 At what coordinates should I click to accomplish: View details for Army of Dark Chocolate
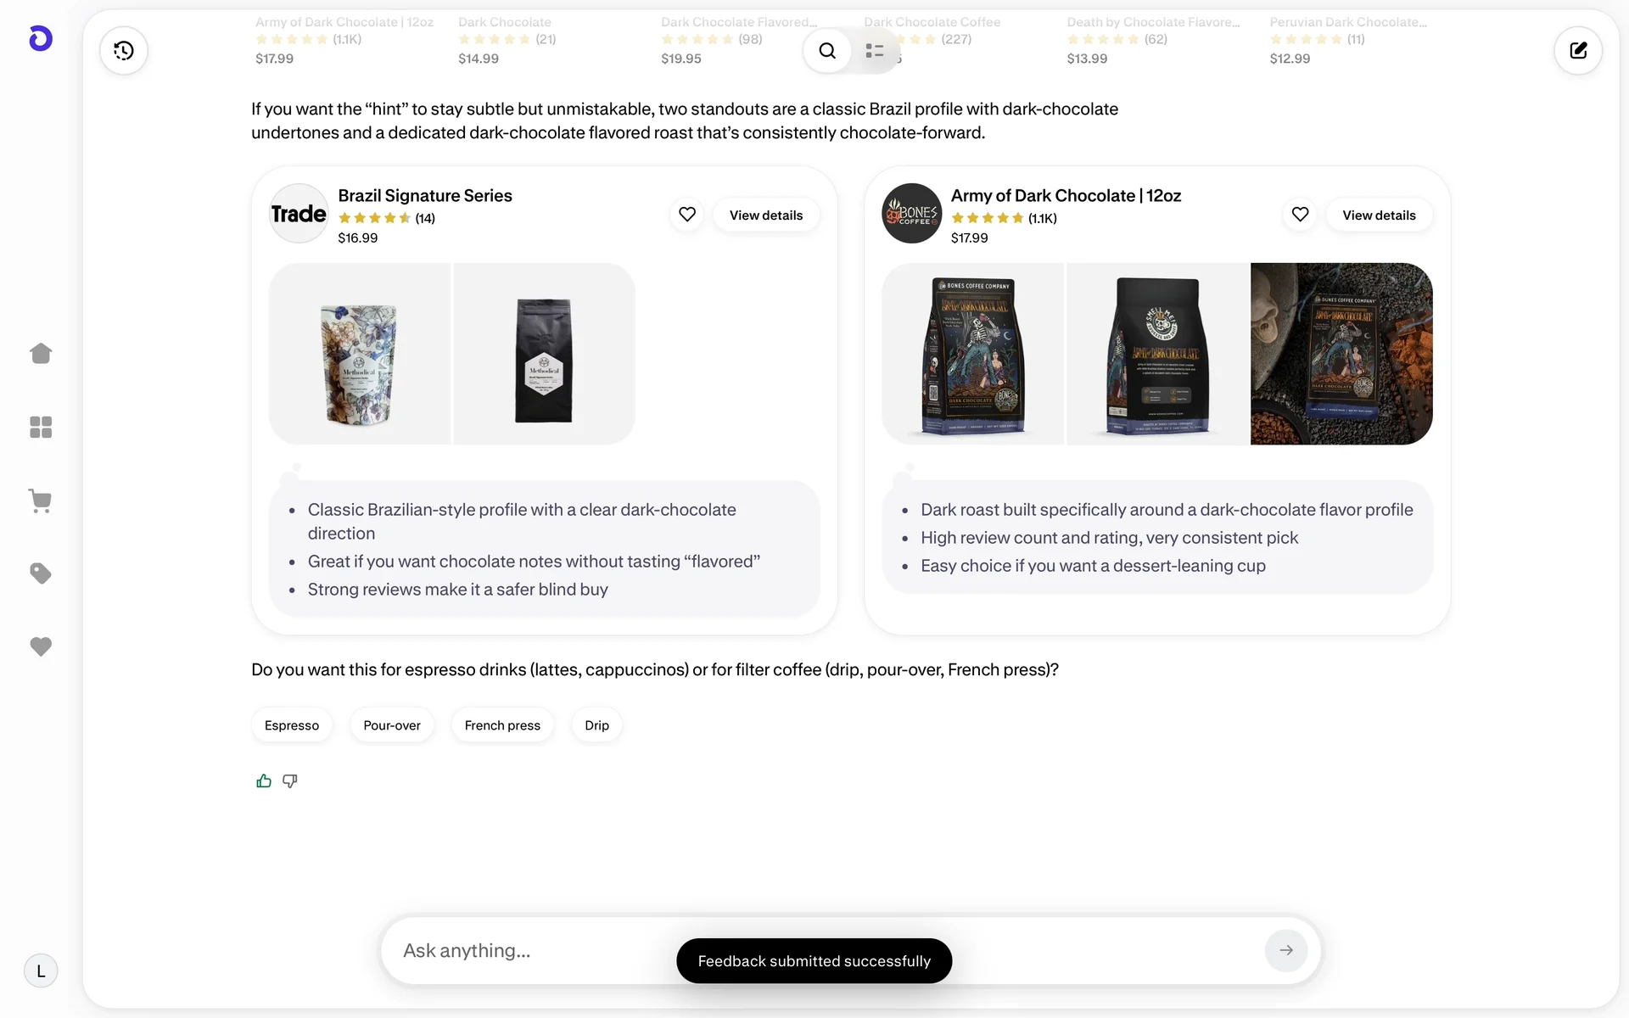pyautogui.click(x=1379, y=215)
